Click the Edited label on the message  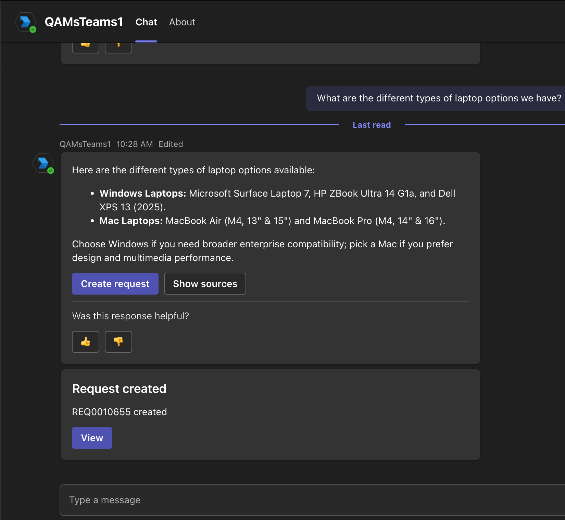coord(171,144)
